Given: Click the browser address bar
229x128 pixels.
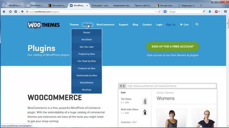Looking at the screenshot, I should point(91,12).
